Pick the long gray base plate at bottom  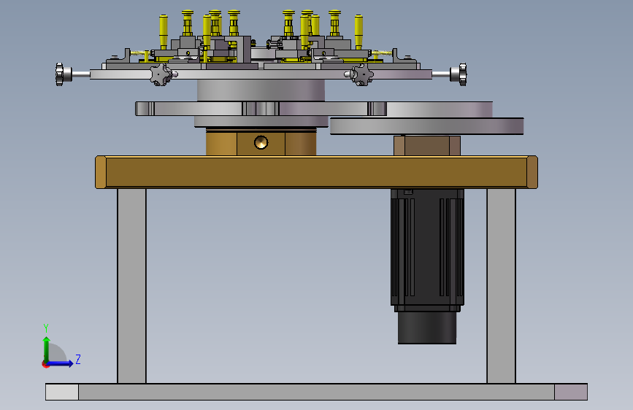tap(317, 392)
